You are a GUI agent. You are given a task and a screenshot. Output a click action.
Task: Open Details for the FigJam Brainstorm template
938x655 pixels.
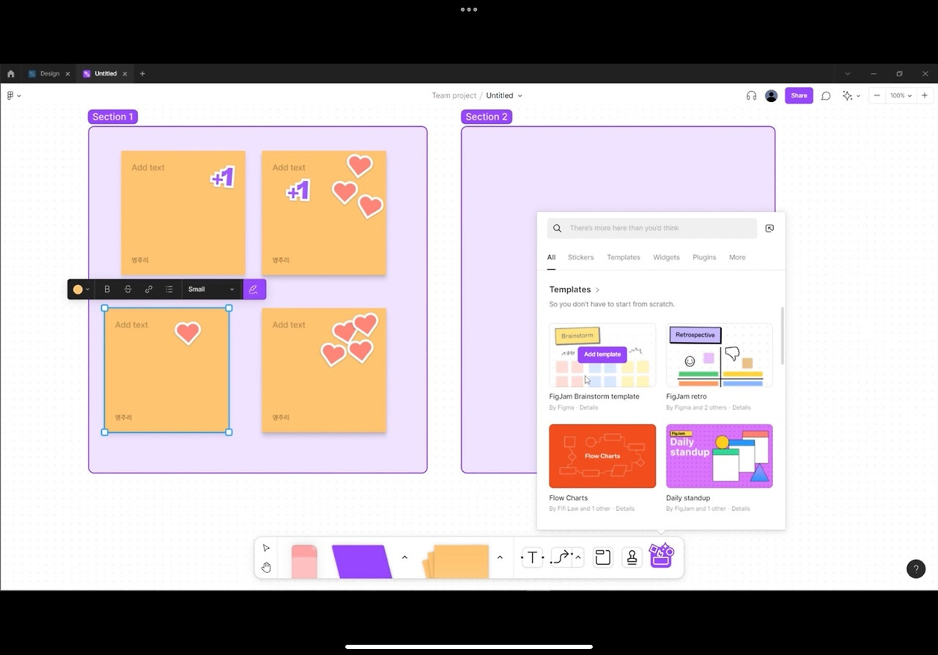(589, 408)
